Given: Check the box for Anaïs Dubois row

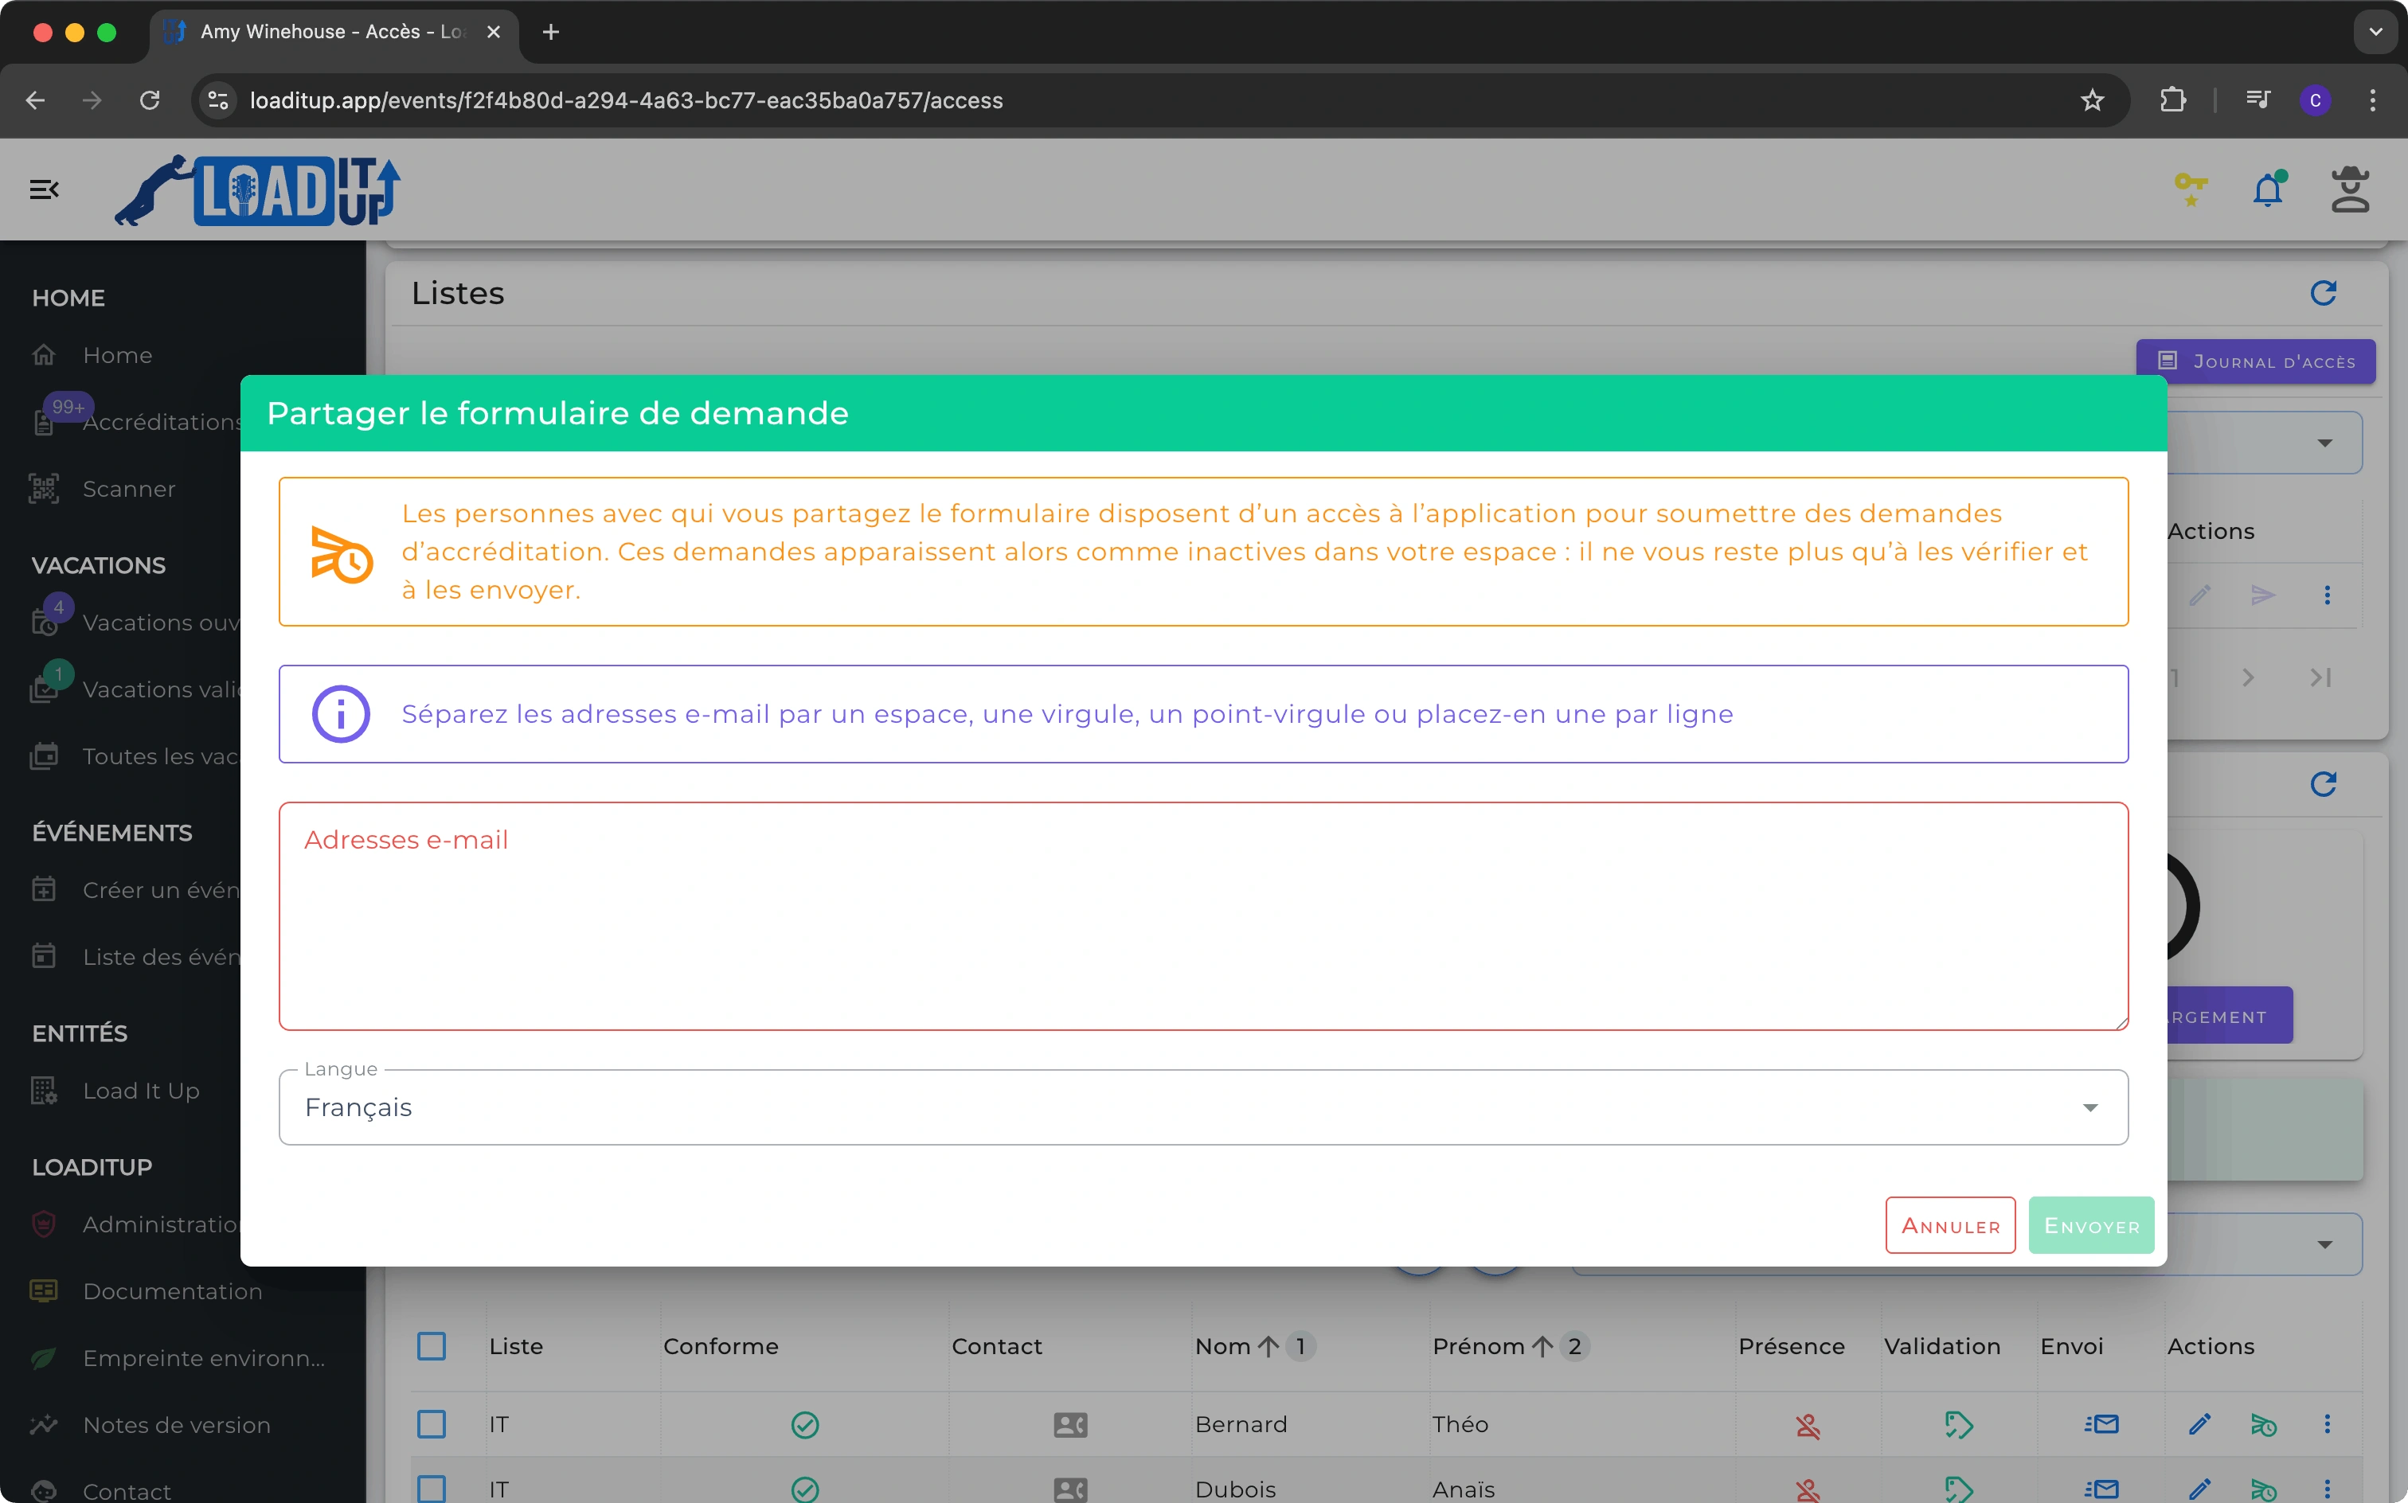Looking at the screenshot, I should pyautogui.click(x=432, y=1488).
